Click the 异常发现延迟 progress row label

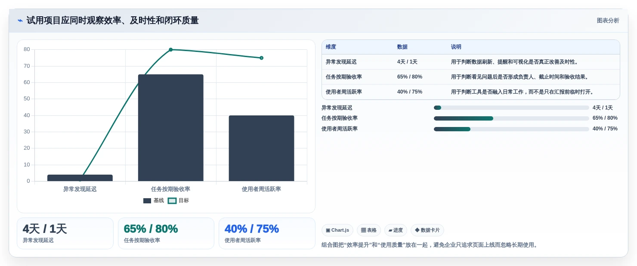337,108
